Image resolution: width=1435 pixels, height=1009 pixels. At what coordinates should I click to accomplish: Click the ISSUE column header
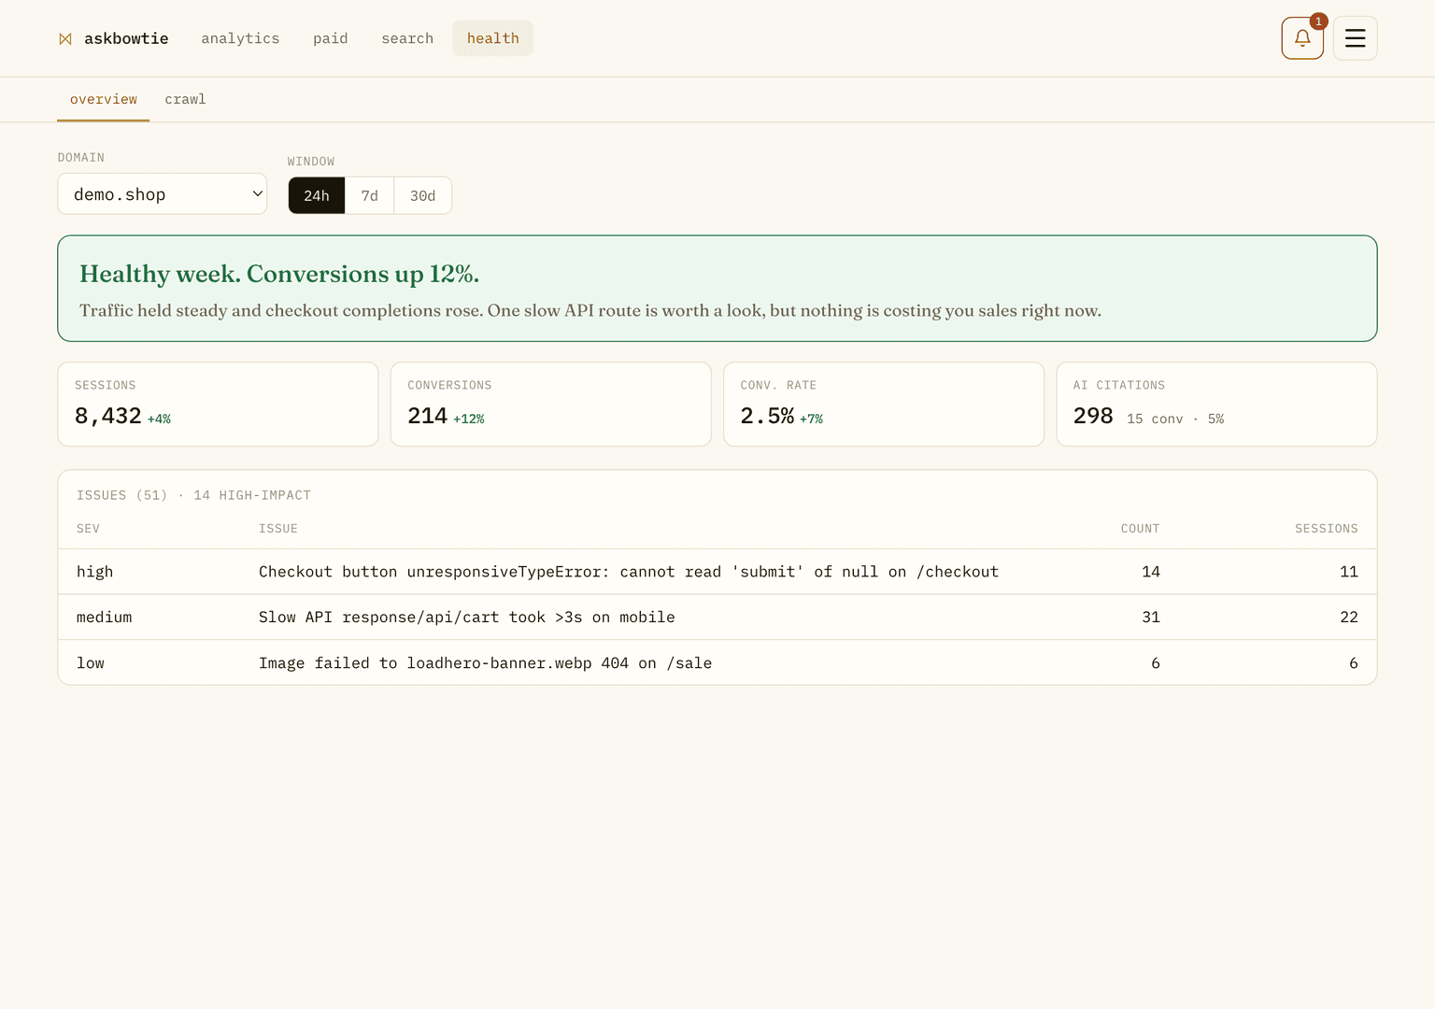278,529
